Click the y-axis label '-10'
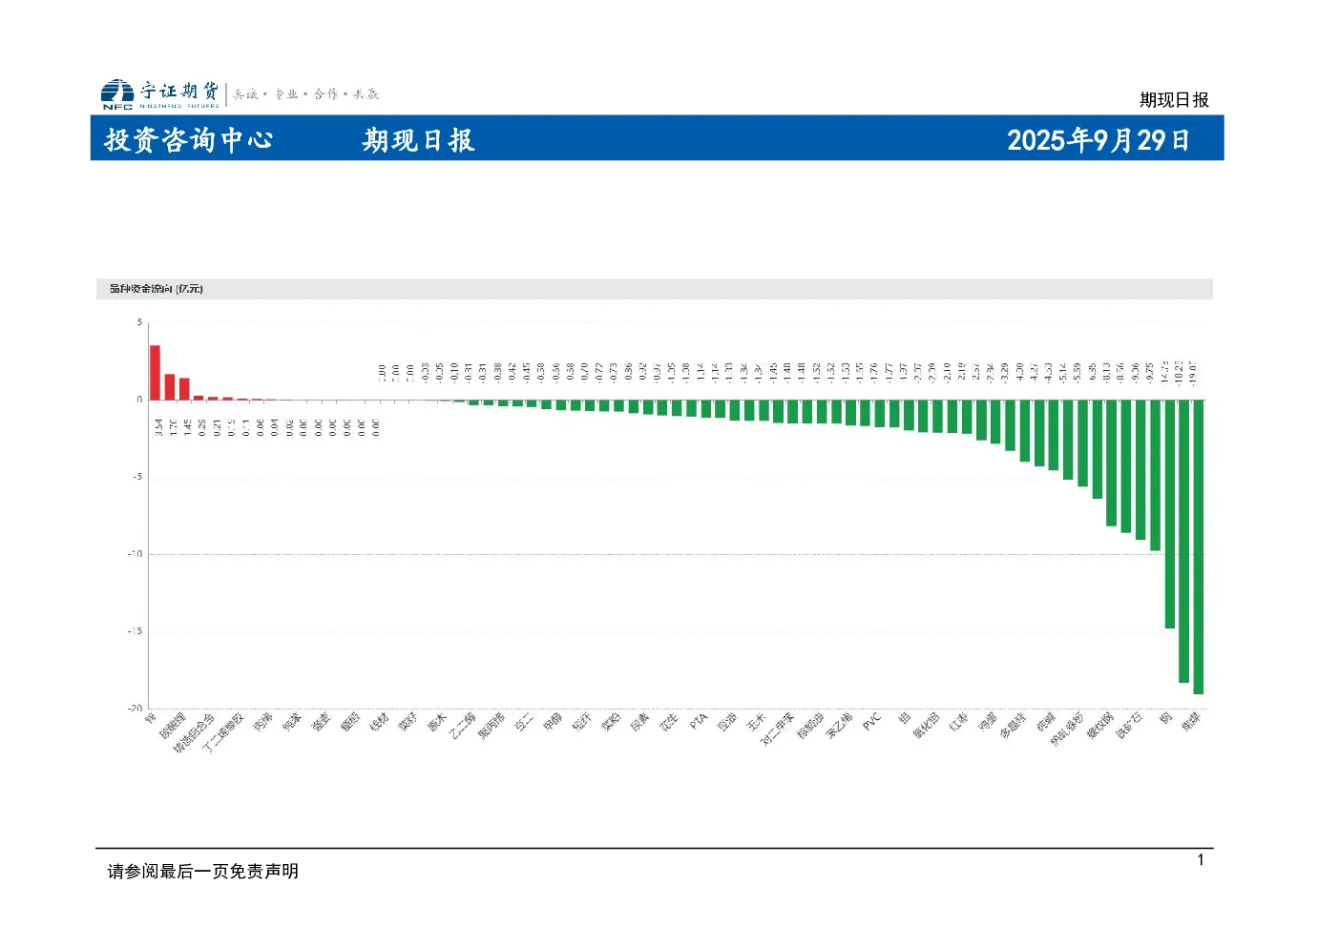This screenshot has height=947, width=1339. coord(136,554)
